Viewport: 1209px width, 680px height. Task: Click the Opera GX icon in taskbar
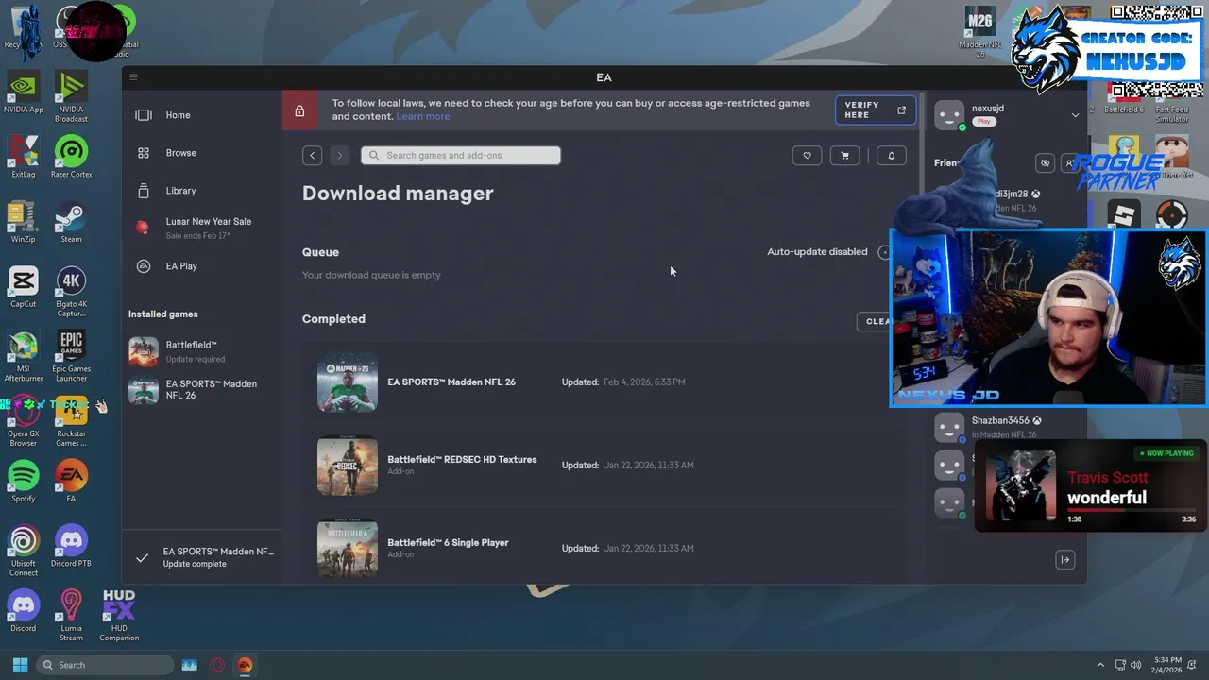pos(217,665)
